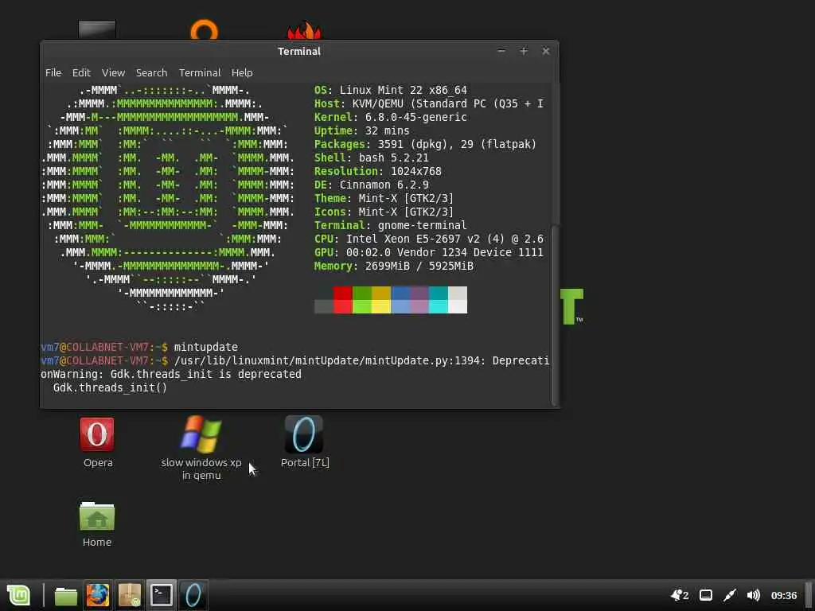Click the 'Host: KVM/QEMU' line
This screenshot has width=815, height=611.
coord(429,103)
